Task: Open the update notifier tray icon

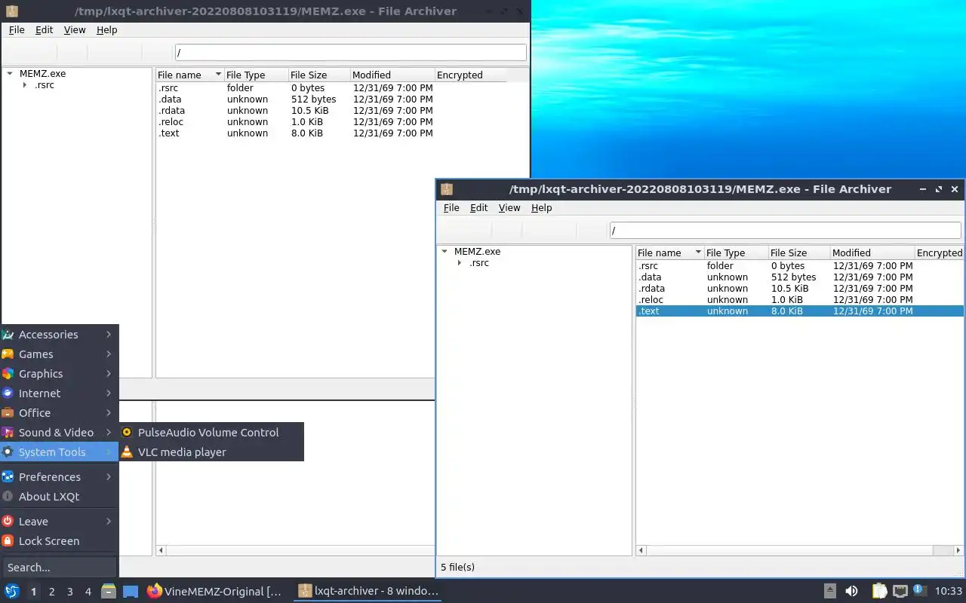Action: 919,591
